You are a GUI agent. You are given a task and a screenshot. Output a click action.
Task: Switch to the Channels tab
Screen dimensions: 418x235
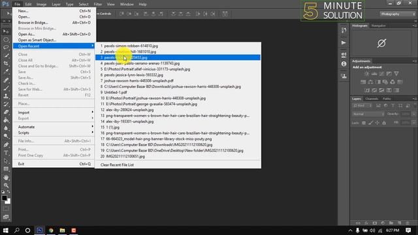(x=372, y=99)
